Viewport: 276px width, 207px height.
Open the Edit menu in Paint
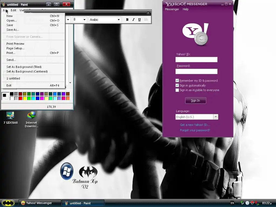[13, 11]
